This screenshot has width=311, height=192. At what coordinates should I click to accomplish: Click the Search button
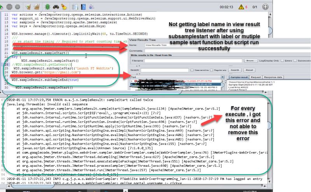coord(235,70)
